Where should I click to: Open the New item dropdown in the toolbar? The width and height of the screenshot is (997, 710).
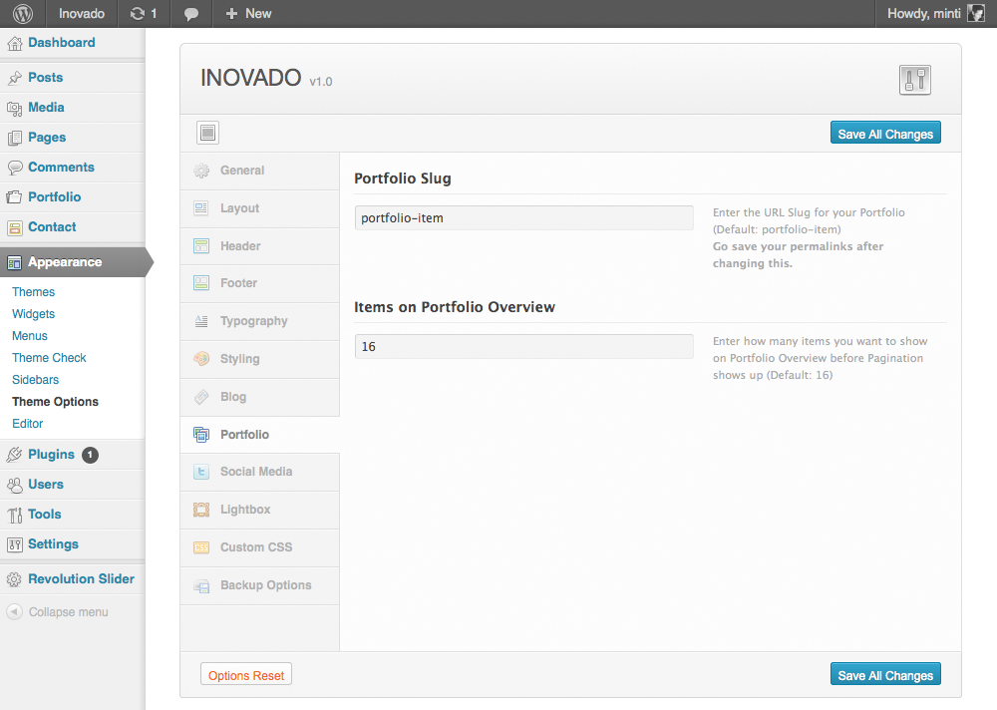[246, 13]
